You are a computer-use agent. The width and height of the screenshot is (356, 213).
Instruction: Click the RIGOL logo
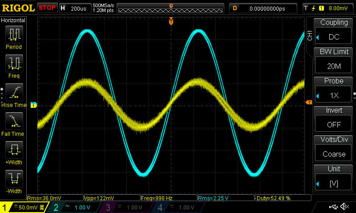point(18,8)
